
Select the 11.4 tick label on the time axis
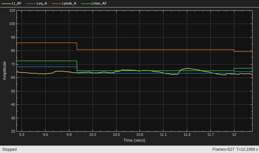pyautogui.click(x=187, y=135)
